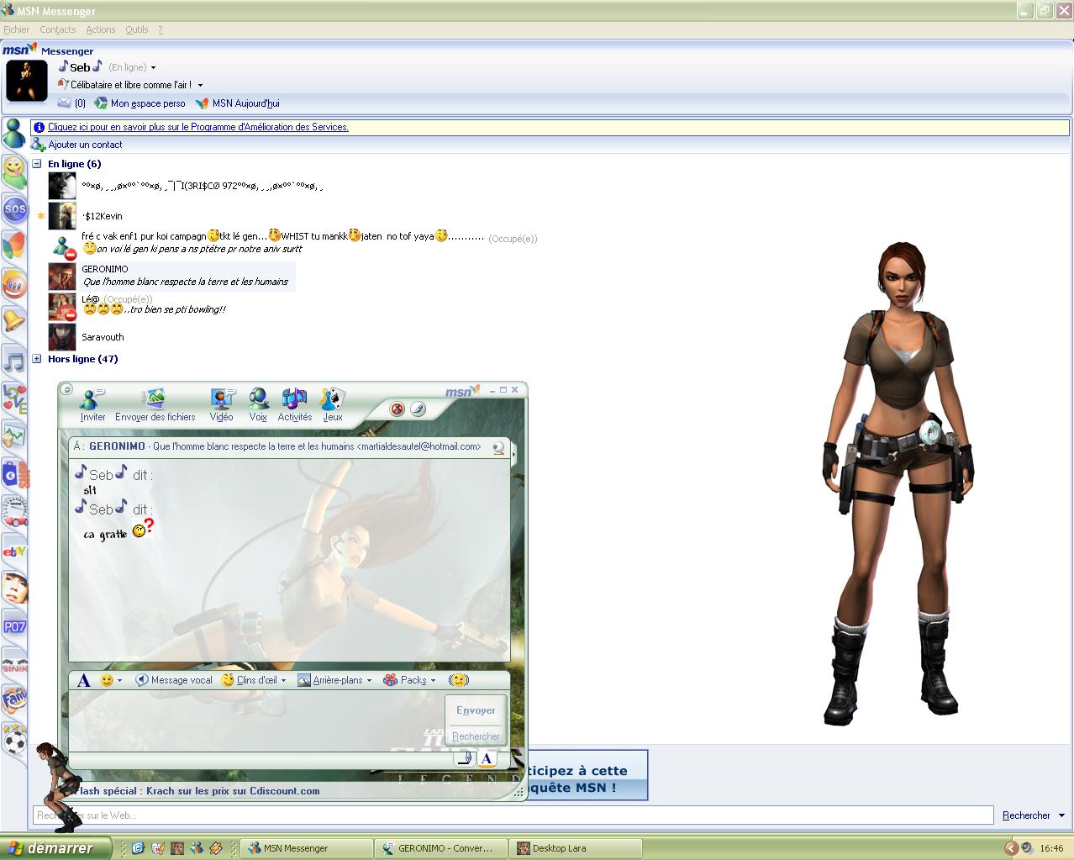Open the font settings letter A icon
This screenshot has height=860, width=1074.
83,680
